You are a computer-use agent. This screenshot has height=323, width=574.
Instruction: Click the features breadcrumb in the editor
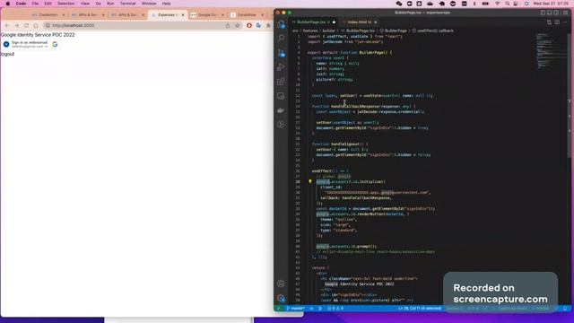click(310, 31)
